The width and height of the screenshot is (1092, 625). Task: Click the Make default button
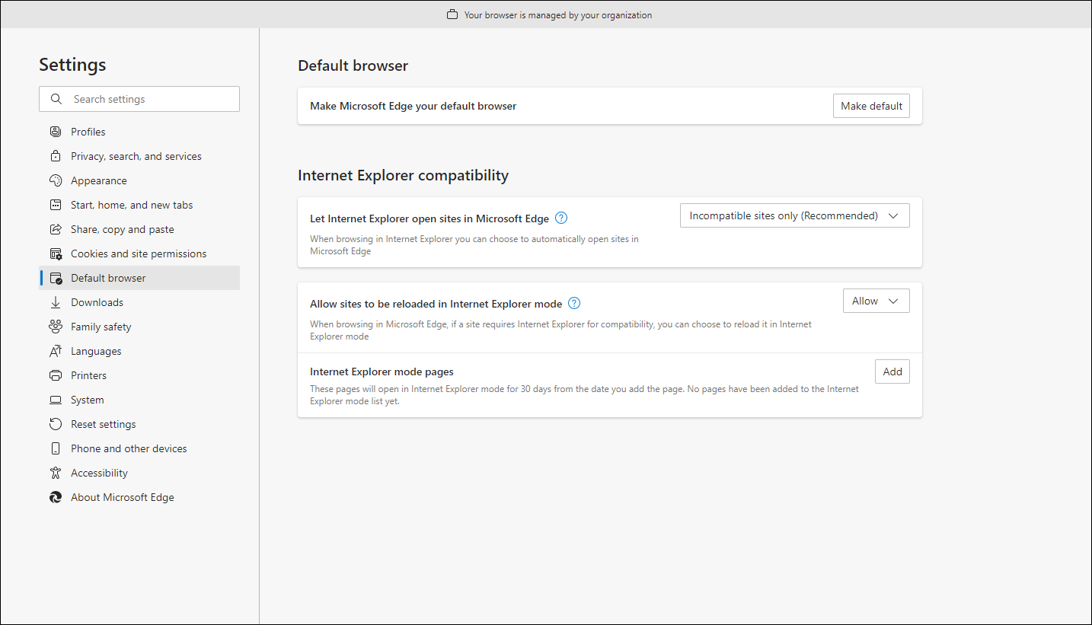871,105
